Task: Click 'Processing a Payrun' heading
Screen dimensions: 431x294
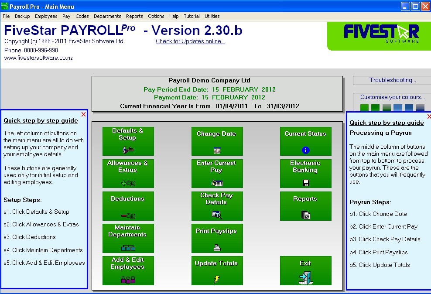Action: [x=381, y=133]
